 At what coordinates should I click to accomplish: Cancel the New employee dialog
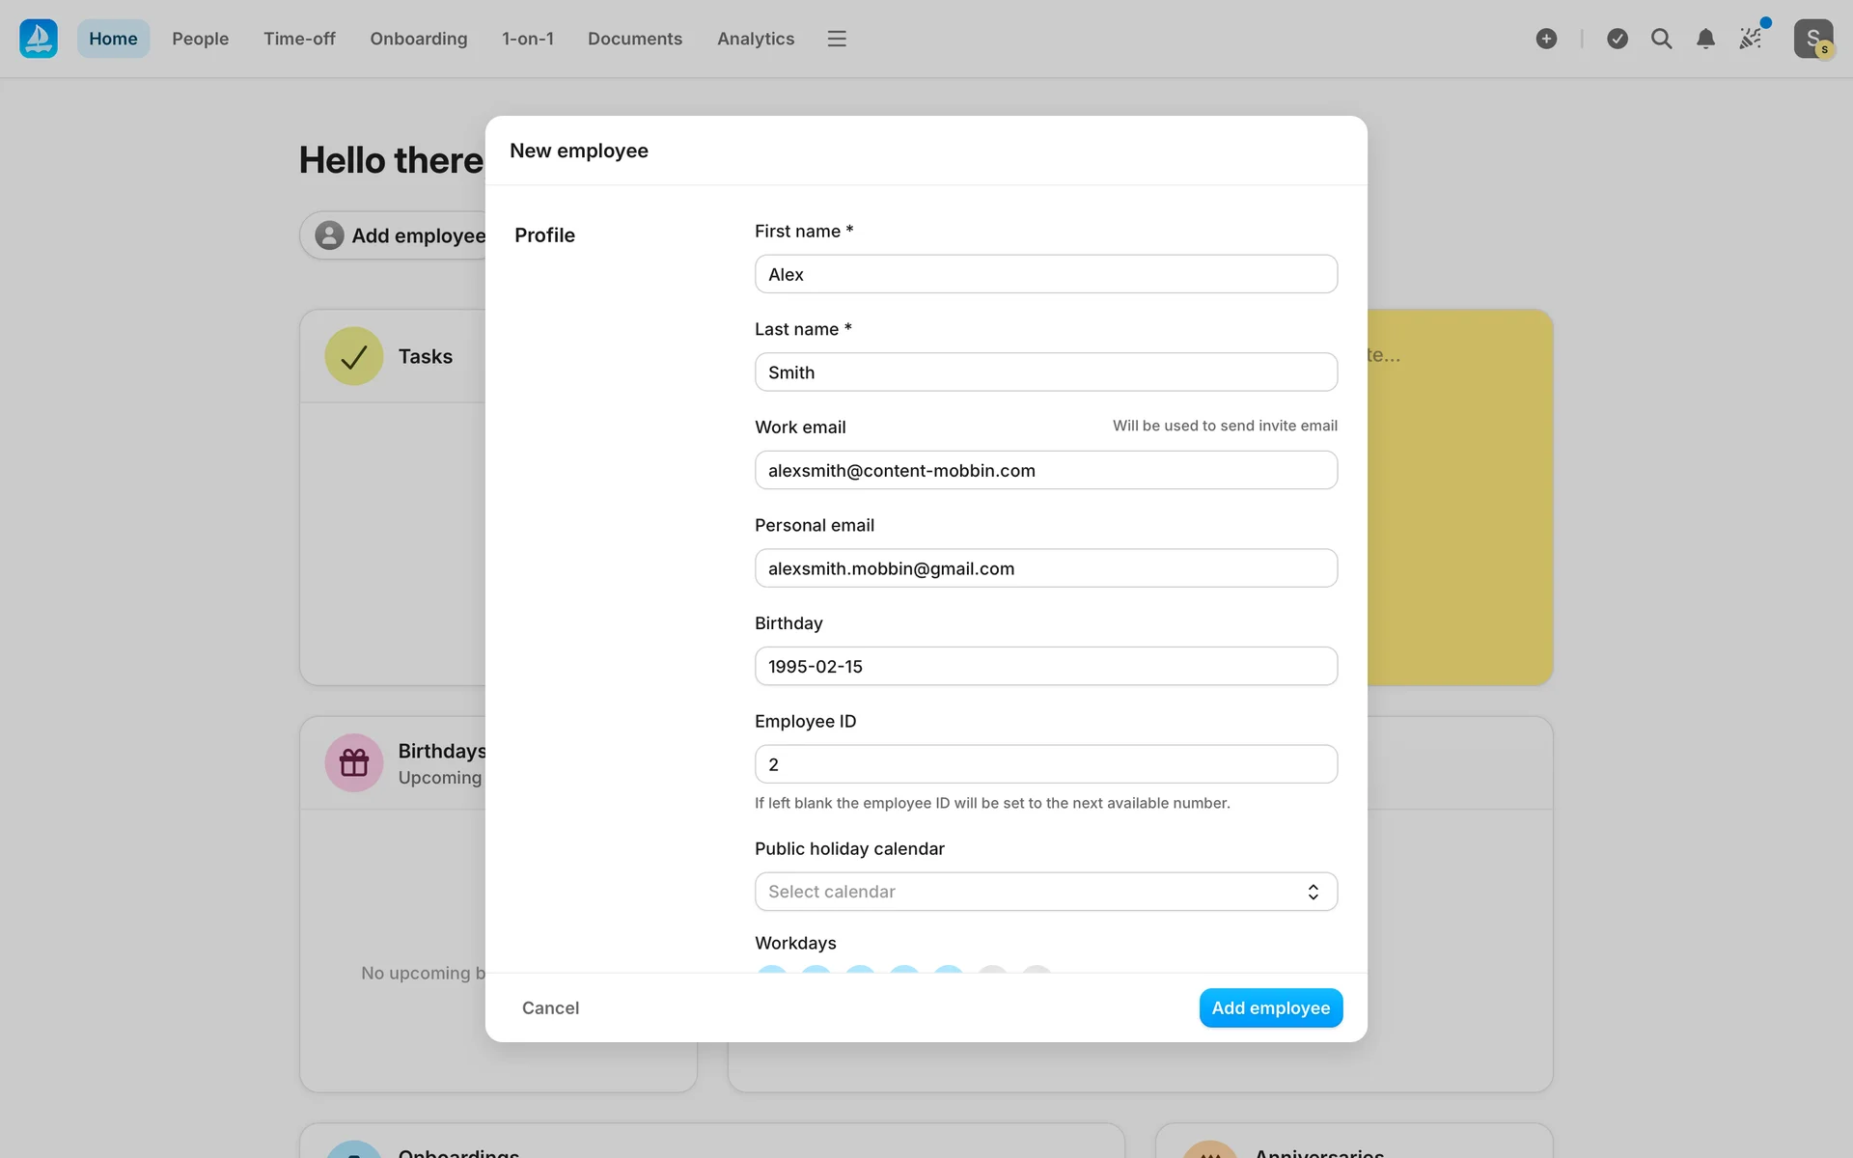coord(550,1007)
